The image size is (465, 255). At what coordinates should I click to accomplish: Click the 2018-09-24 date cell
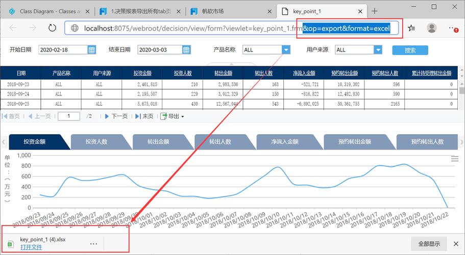click(x=20, y=94)
